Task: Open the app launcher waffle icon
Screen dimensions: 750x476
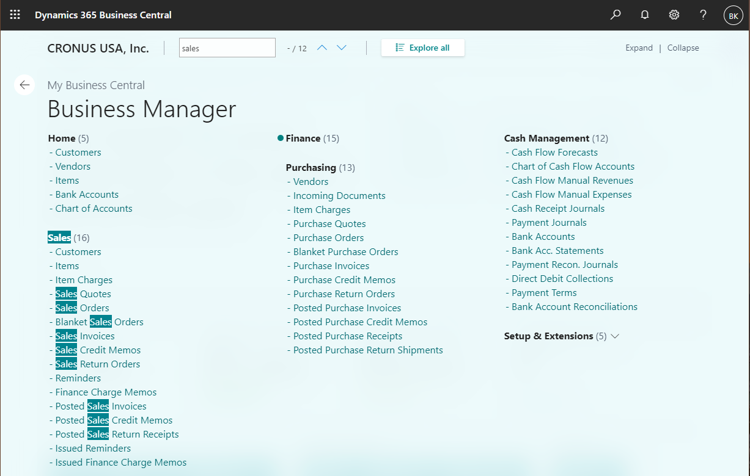Action: coord(15,15)
